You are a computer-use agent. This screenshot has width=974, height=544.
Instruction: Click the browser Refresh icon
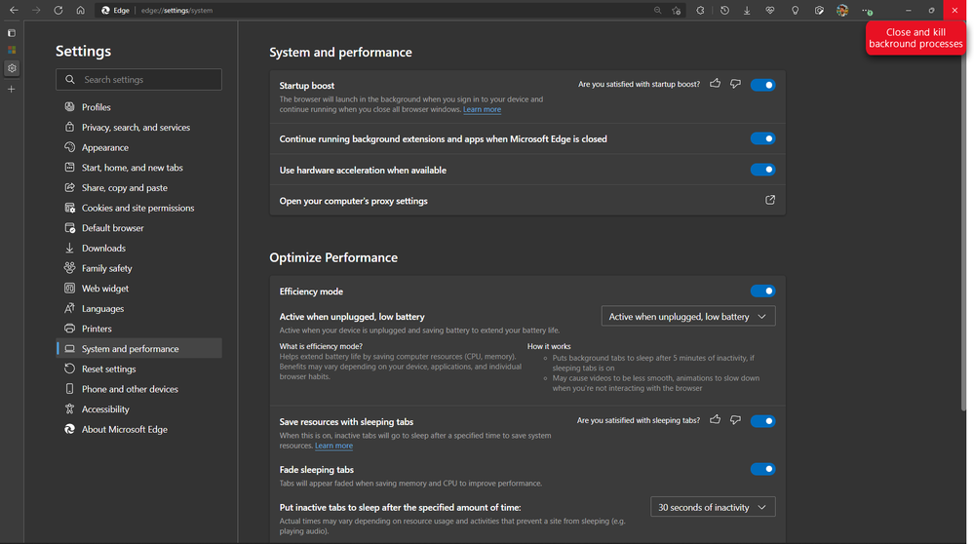pyautogui.click(x=58, y=10)
